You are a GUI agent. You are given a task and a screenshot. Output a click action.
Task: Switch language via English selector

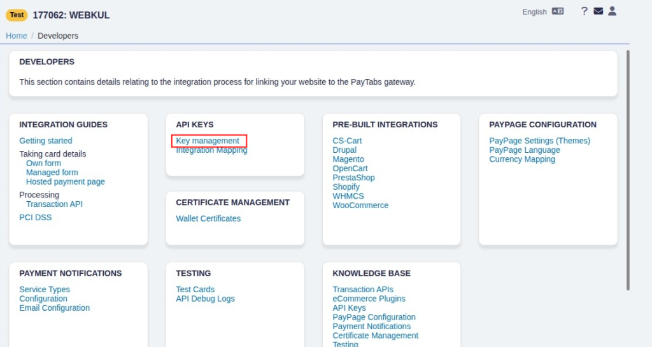click(x=534, y=12)
